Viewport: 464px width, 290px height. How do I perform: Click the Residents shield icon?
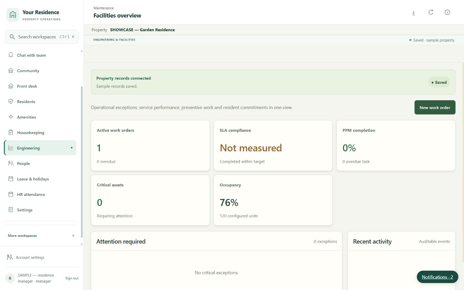point(11,101)
